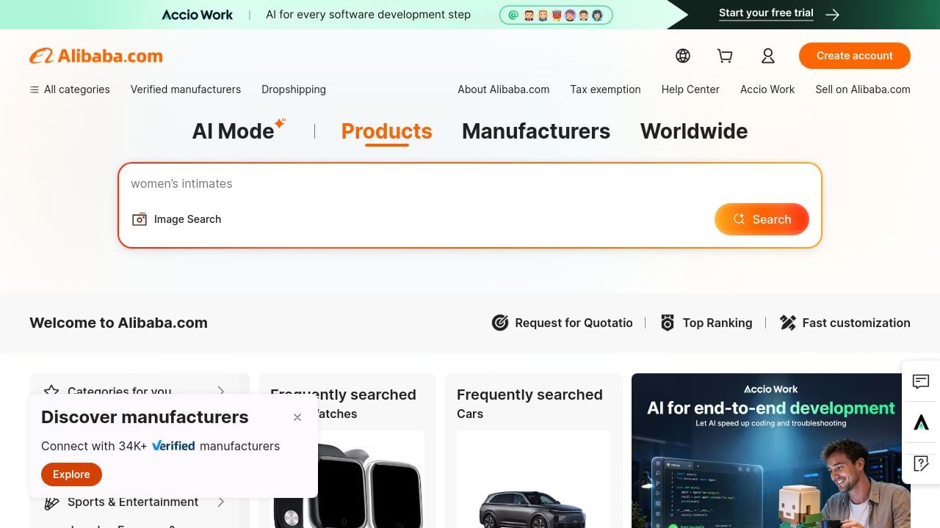940x528 pixels.
Task: Open the Help Center link
Action: (x=690, y=89)
